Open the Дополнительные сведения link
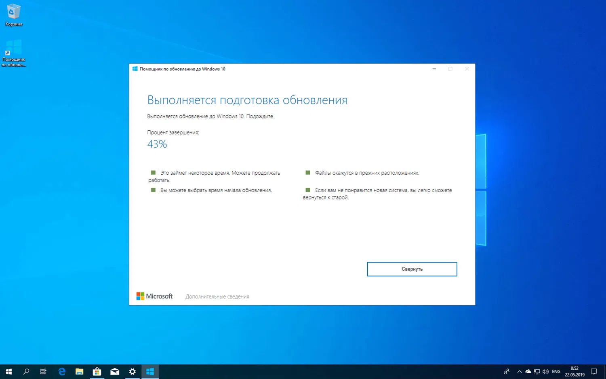This screenshot has height=379, width=606. click(x=217, y=296)
